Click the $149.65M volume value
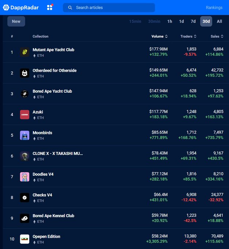The width and height of the screenshot is (229, 249). [158, 70]
